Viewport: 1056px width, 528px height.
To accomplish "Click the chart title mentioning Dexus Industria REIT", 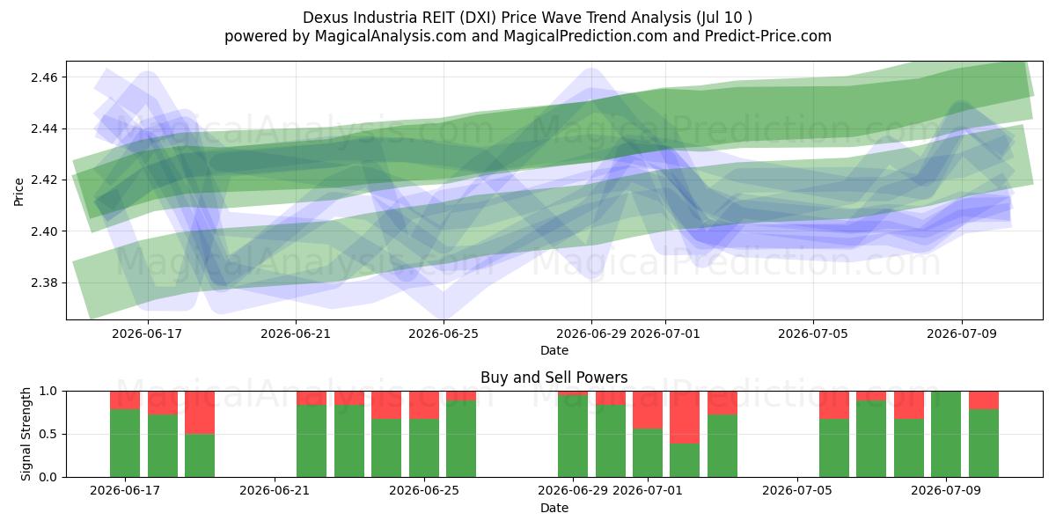I will (x=527, y=18).
